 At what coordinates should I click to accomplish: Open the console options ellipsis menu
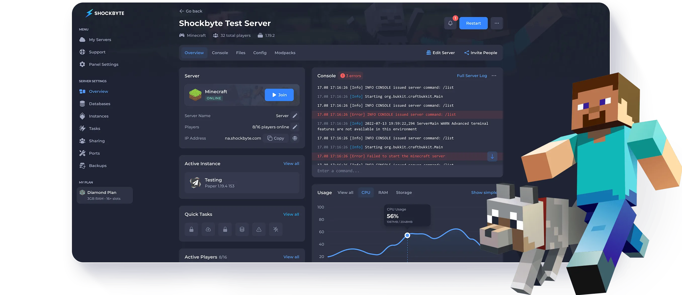tap(494, 75)
